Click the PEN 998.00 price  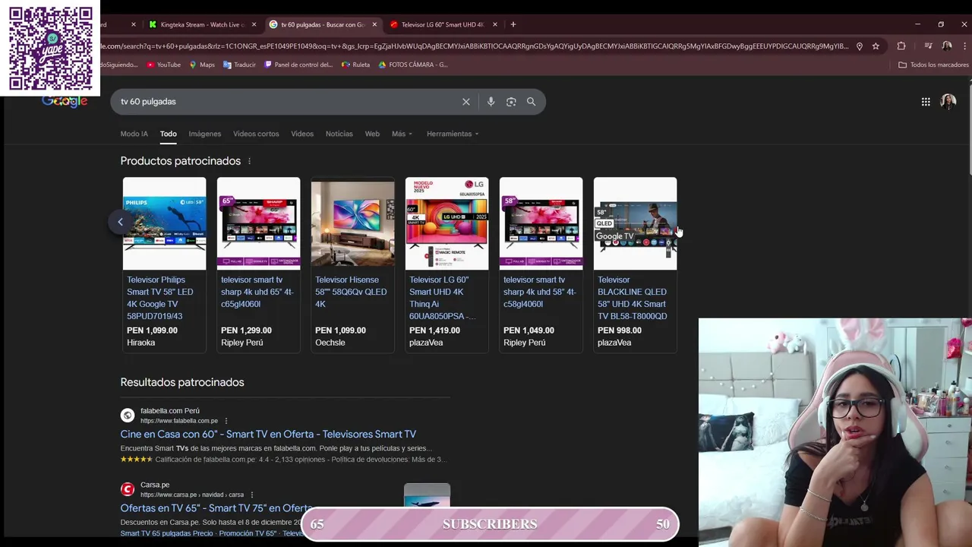[x=620, y=330]
